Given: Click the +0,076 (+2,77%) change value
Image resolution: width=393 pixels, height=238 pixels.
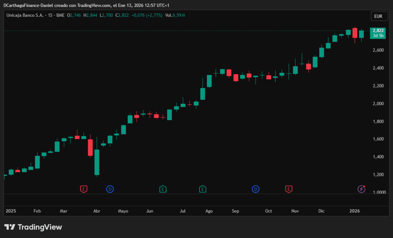Looking at the screenshot, I should [x=147, y=15].
